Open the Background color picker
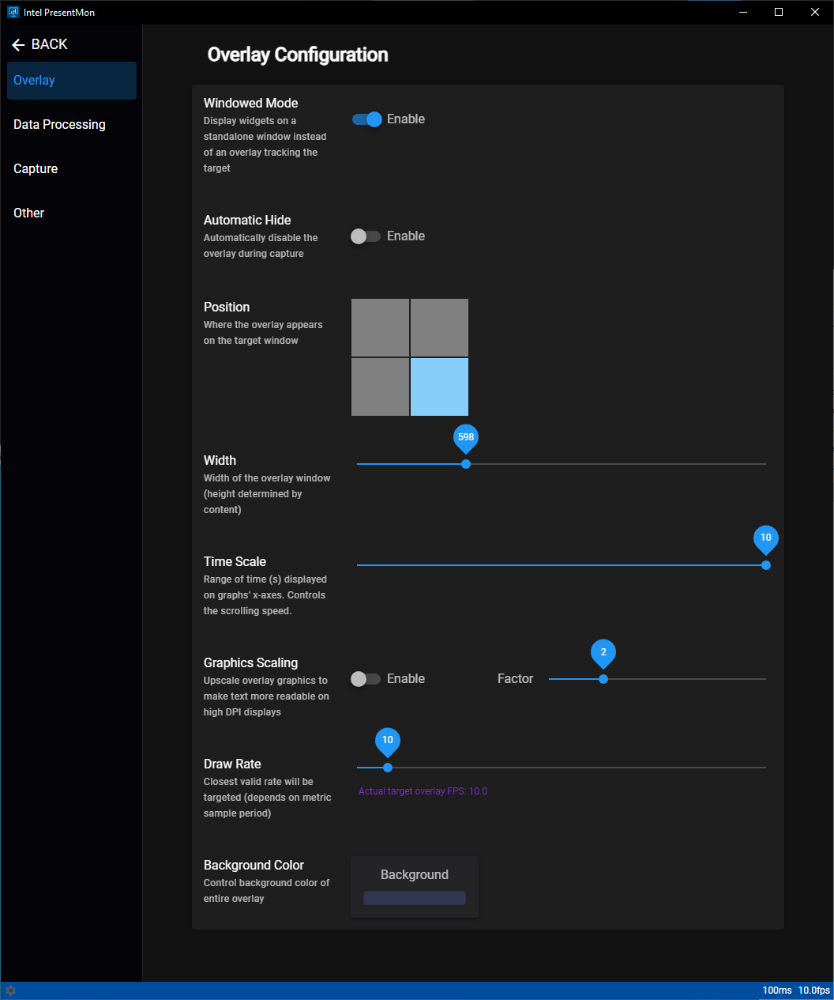 click(x=415, y=887)
